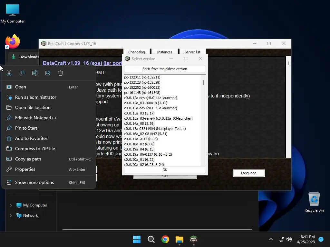Confirm with OK in Select version dialog
This screenshot has width=330, height=247.
pos(165,170)
